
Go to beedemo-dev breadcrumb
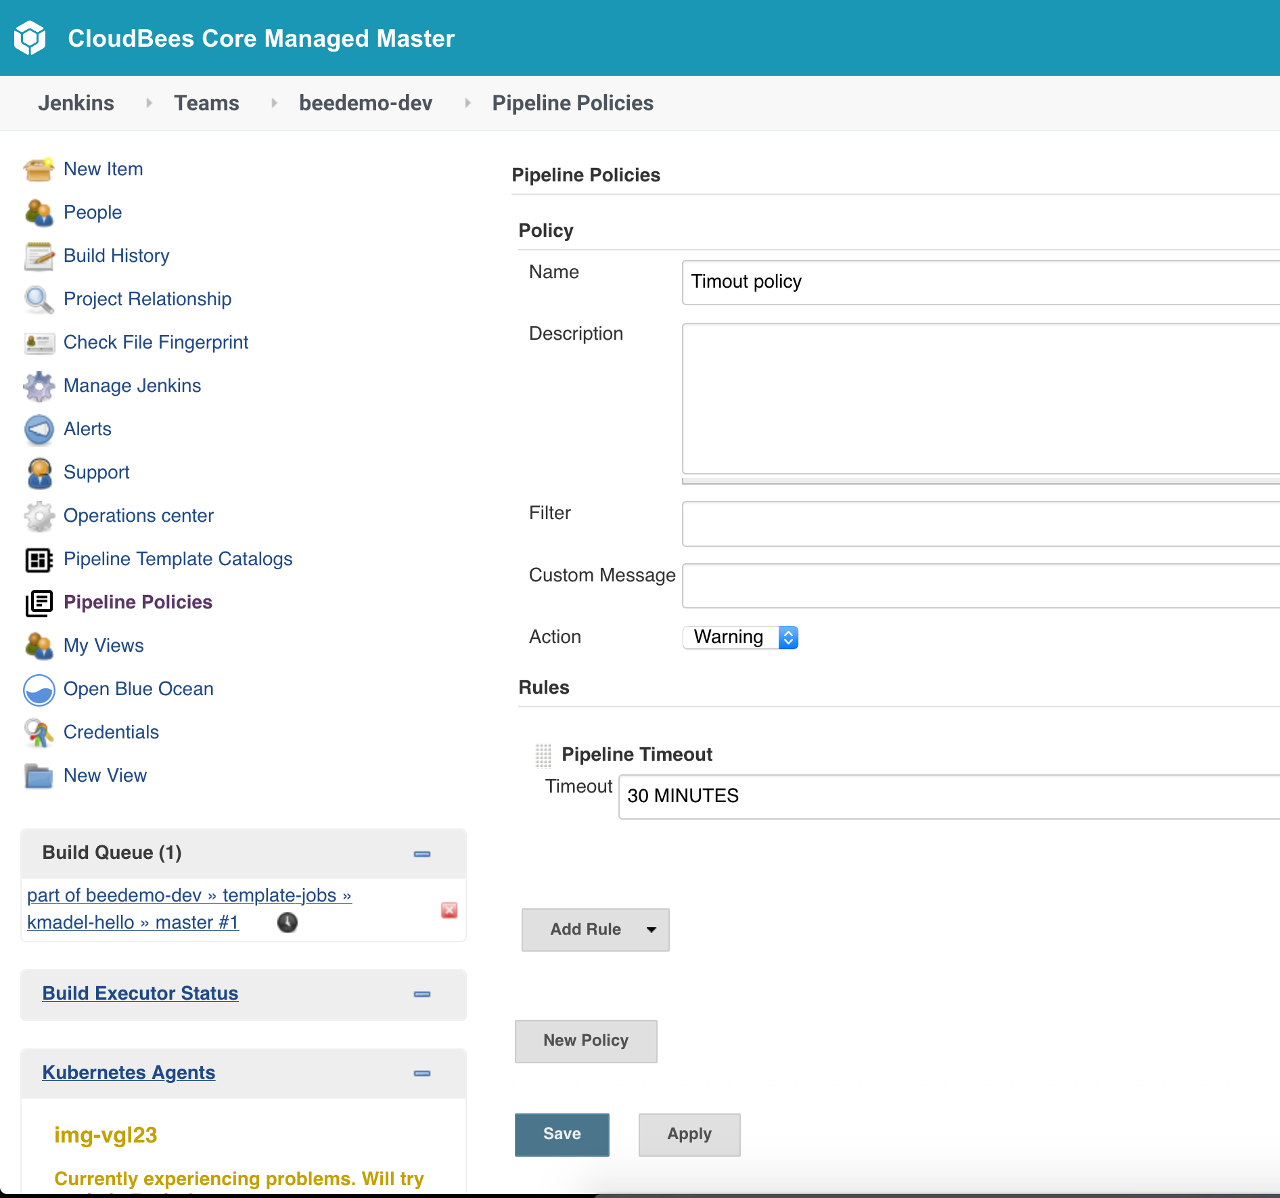tap(365, 103)
